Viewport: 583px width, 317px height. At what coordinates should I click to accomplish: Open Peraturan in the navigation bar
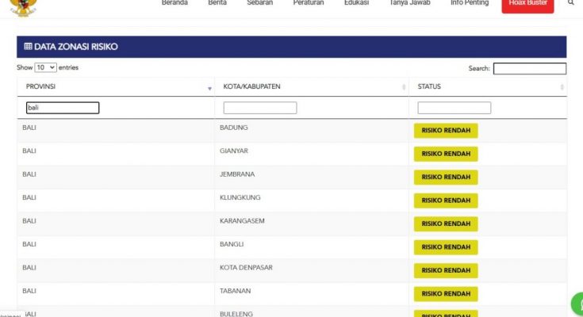coord(308,3)
